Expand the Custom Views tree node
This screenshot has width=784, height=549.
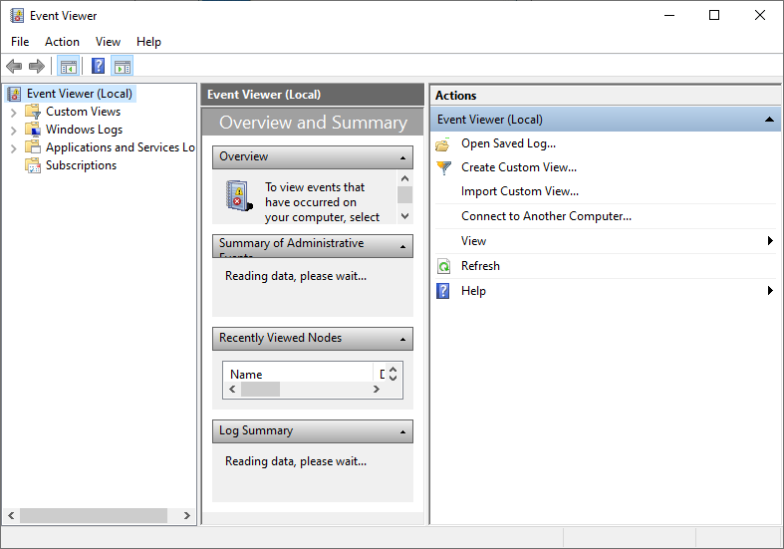point(14,112)
